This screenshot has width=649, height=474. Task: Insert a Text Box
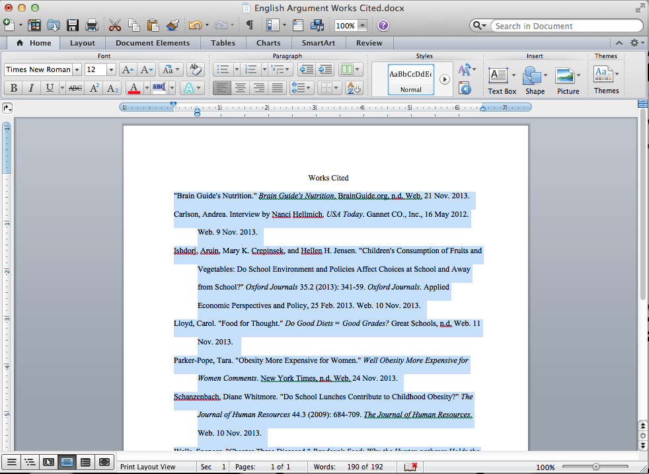click(502, 81)
